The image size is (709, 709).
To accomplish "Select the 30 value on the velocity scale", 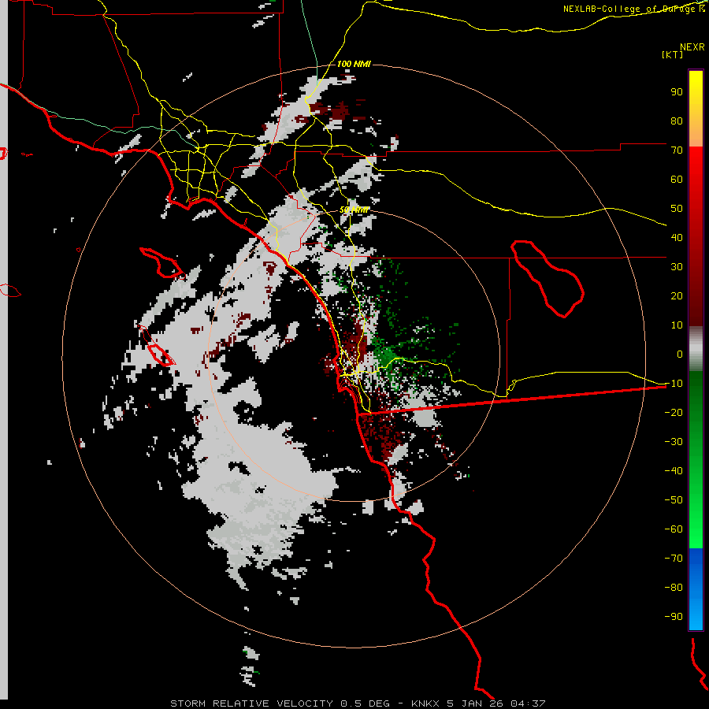I will pos(677,267).
